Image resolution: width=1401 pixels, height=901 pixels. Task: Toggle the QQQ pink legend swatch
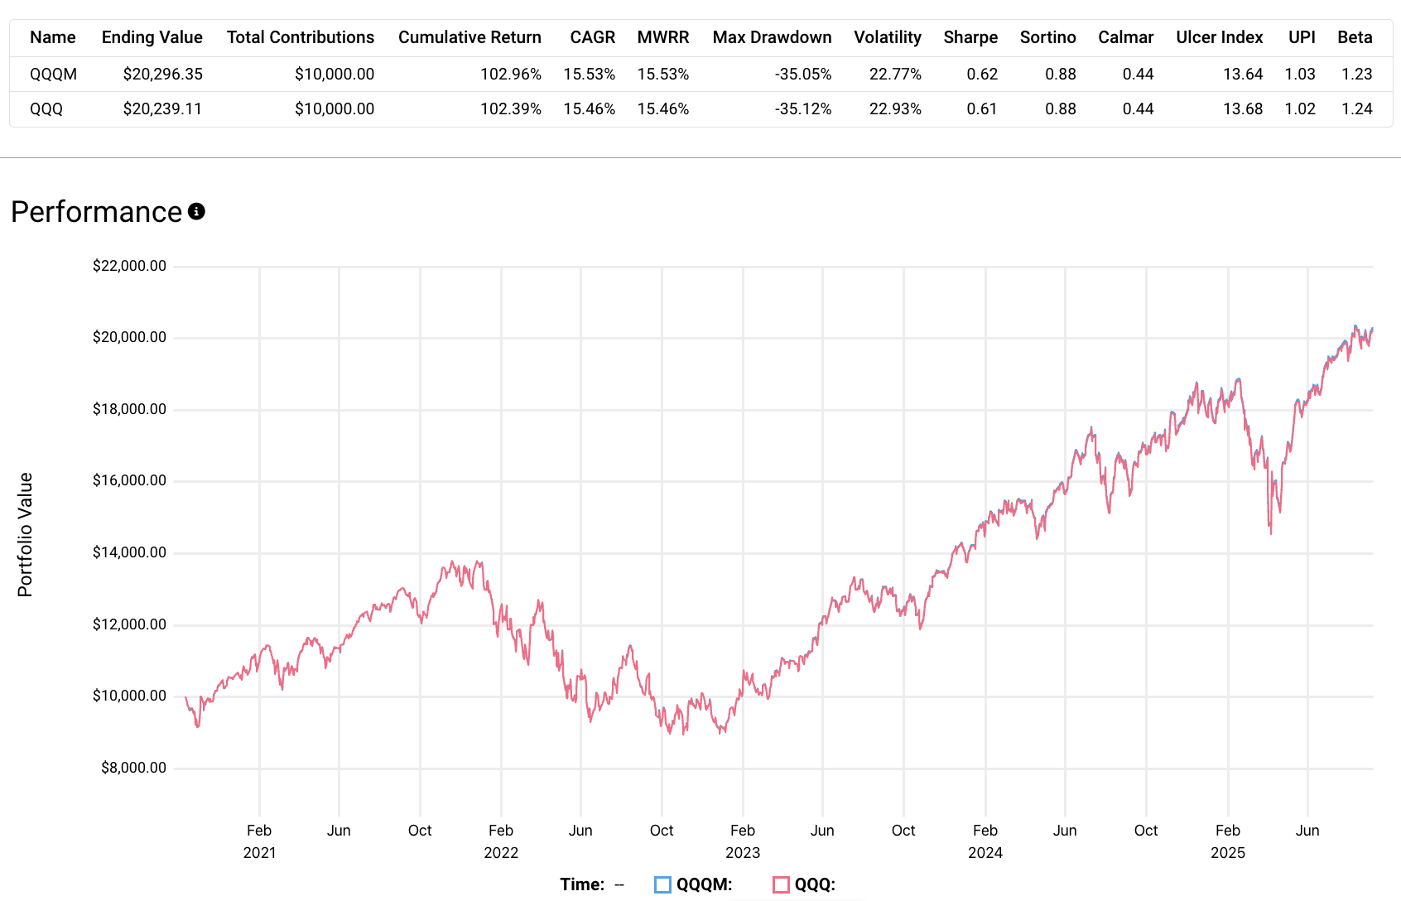point(781,884)
